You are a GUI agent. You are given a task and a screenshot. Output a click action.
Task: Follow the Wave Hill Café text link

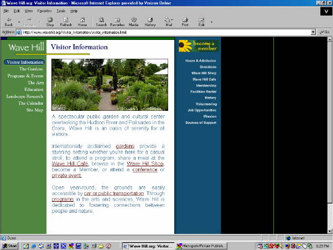[x=70, y=164]
